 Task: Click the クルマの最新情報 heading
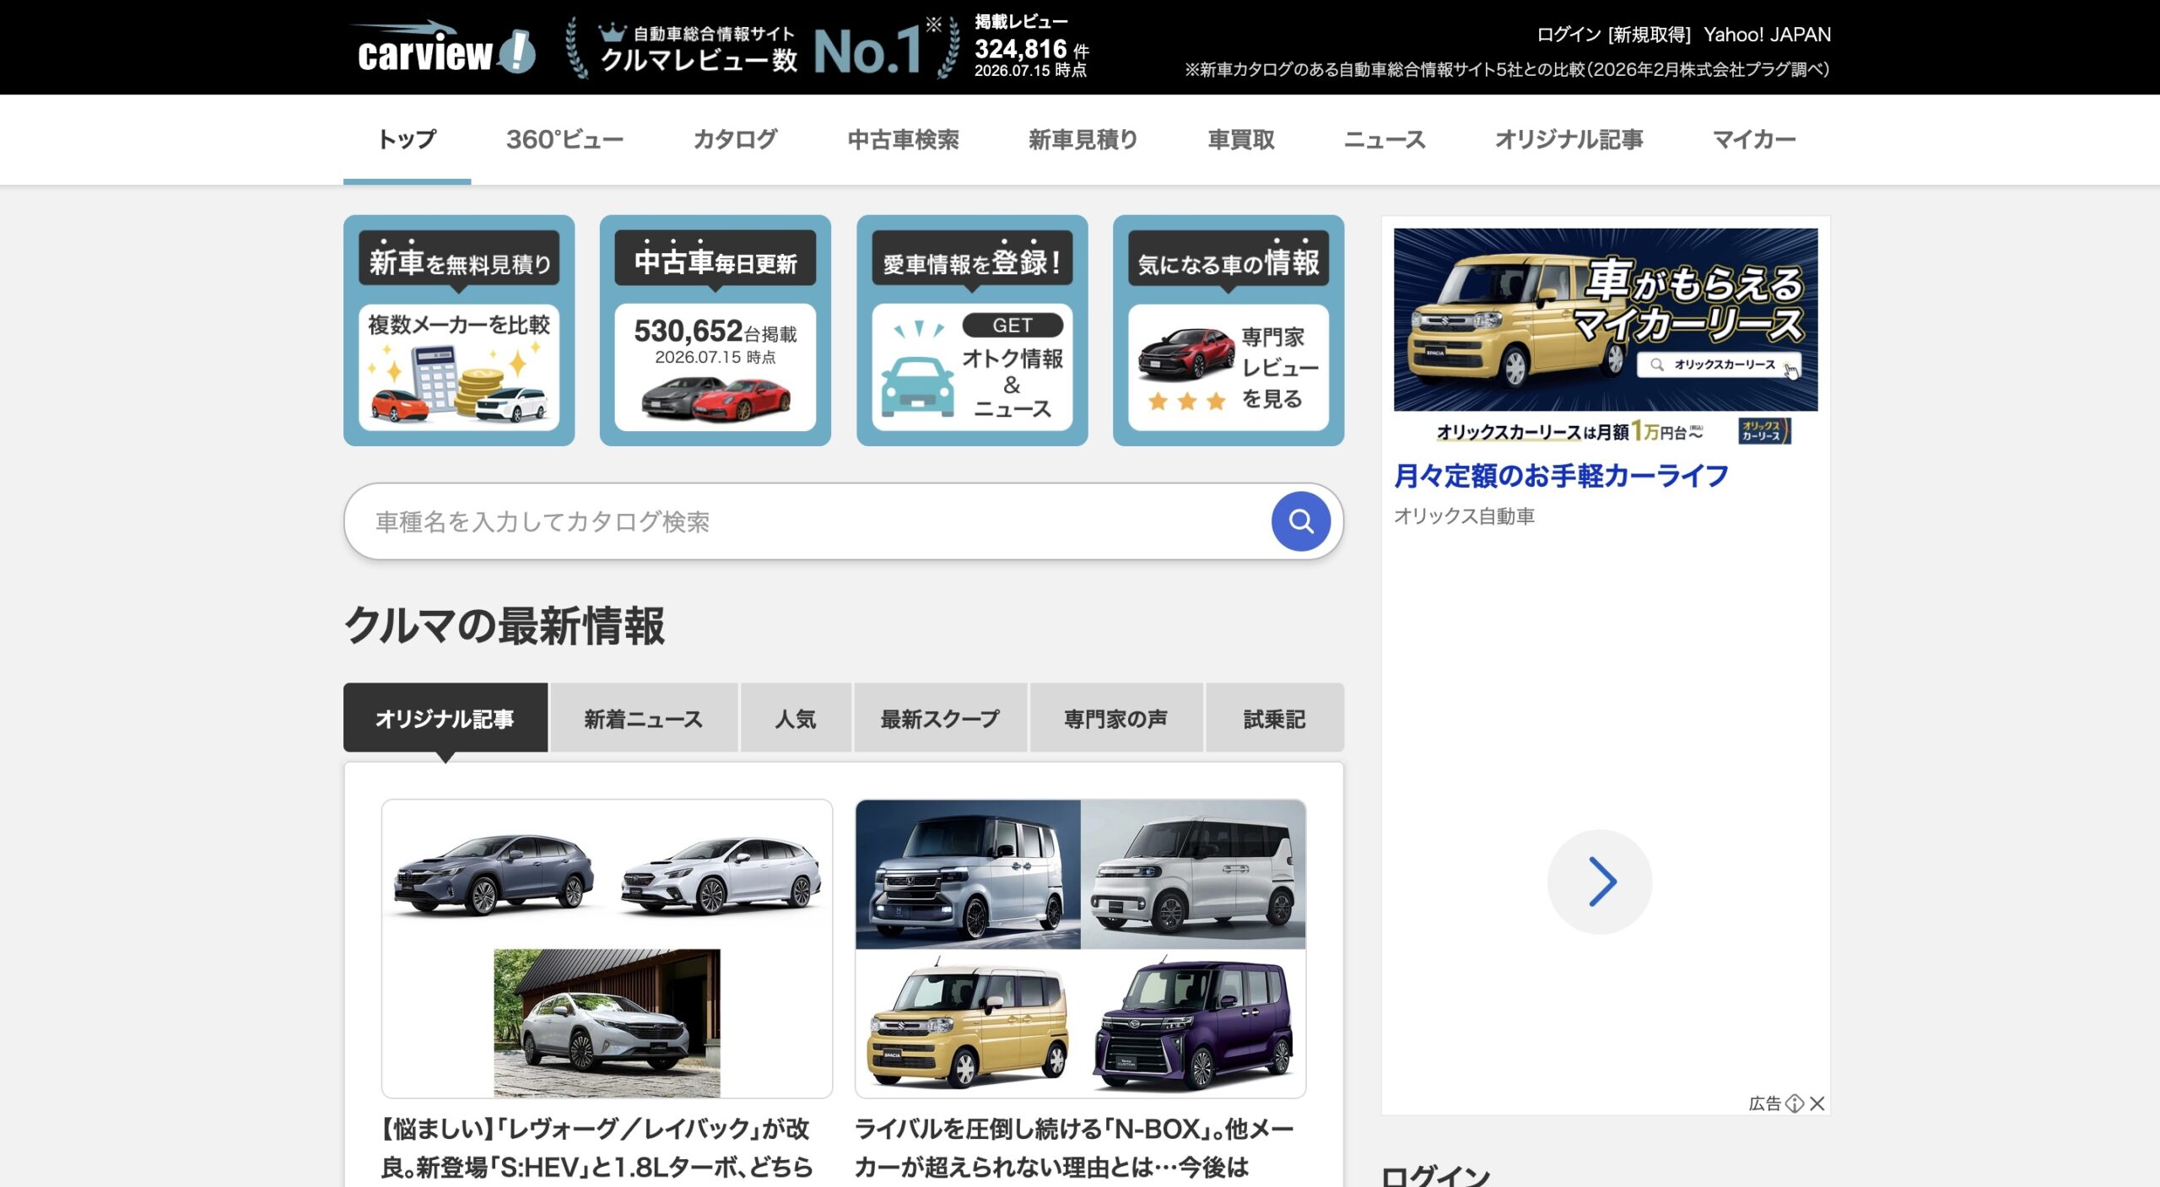pyautogui.click(x=505, y=626)
